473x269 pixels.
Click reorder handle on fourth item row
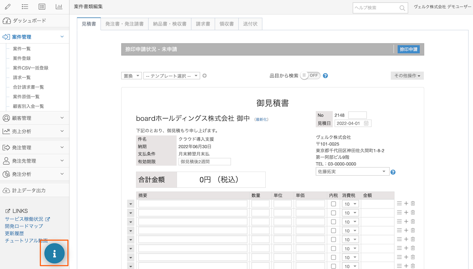(399, 230)
